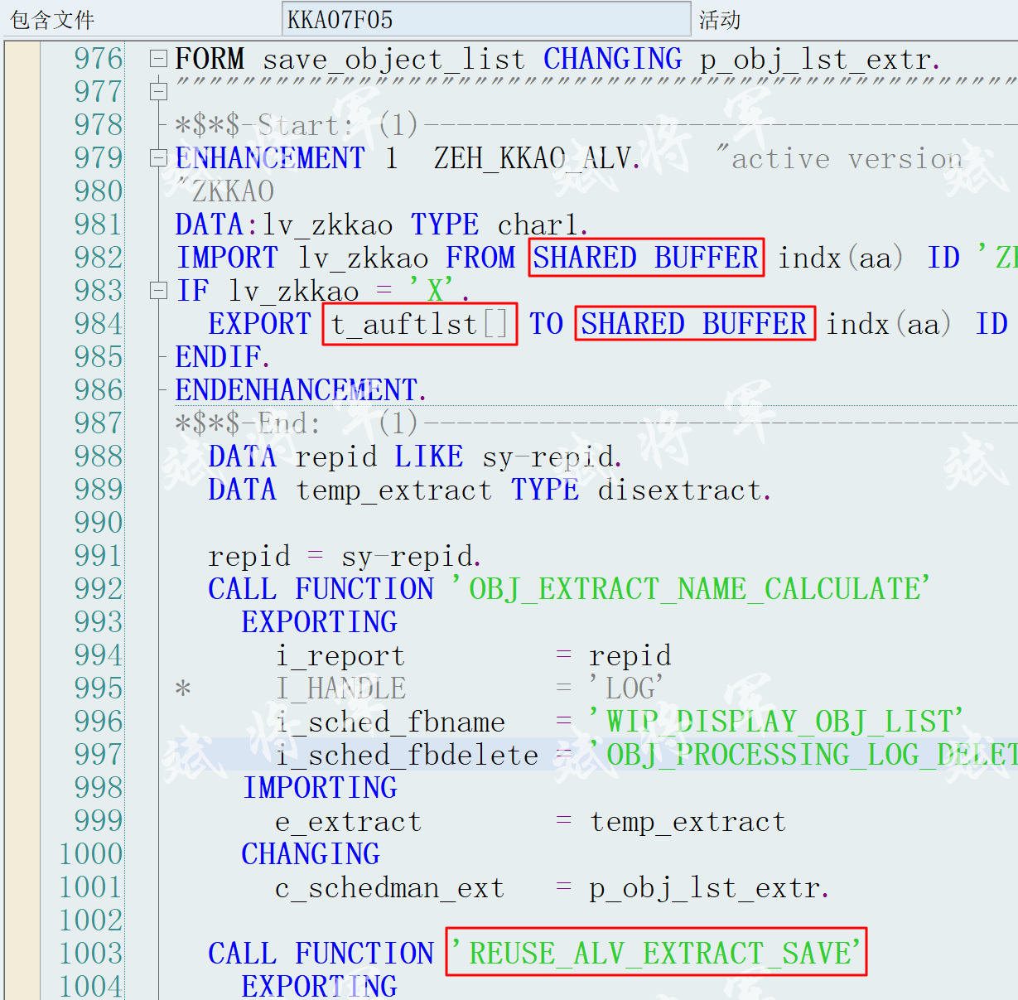Click the "active version comment
1018x1000 pixels.
(x=840, y=158)
